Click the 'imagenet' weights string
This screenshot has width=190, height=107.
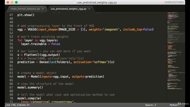111,29
